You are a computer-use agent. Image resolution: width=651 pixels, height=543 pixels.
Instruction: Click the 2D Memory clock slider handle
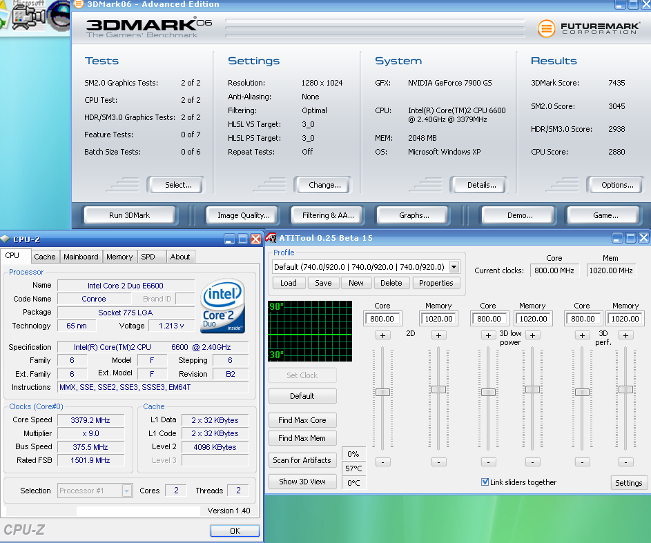coord(438,389)
